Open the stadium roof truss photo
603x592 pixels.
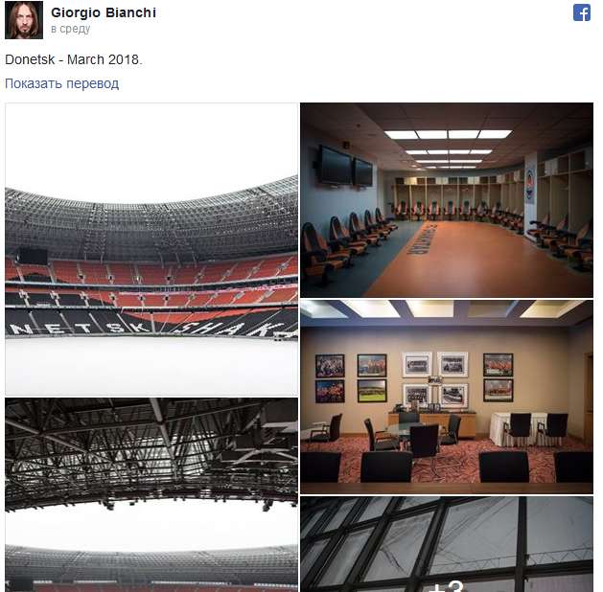coord(151,495)
